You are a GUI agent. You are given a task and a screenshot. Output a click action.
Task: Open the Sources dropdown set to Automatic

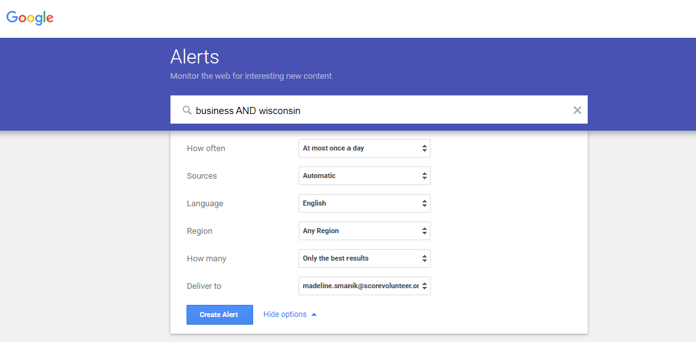365,175
